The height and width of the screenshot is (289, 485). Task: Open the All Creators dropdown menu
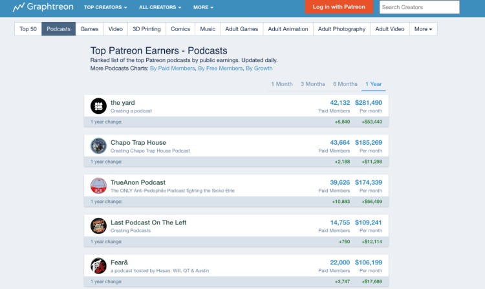[x=160, y=7]
